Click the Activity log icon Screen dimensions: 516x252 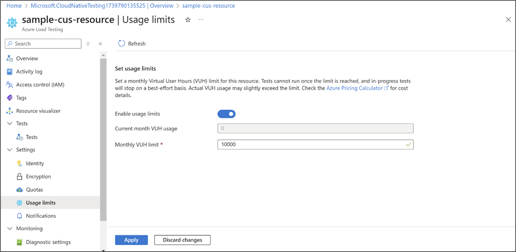point(10,72)
